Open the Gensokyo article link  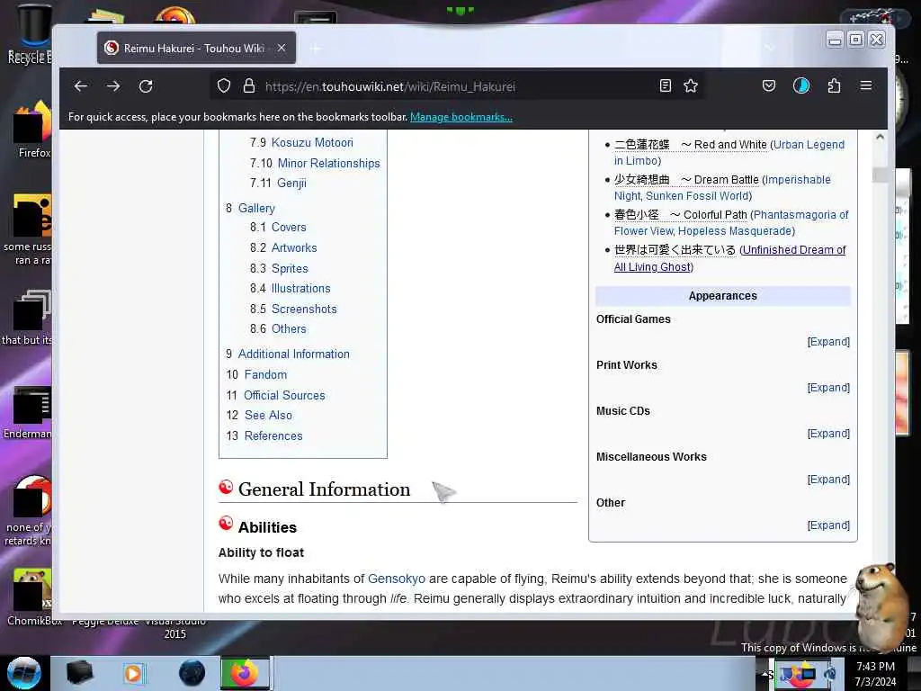point(397,579)
